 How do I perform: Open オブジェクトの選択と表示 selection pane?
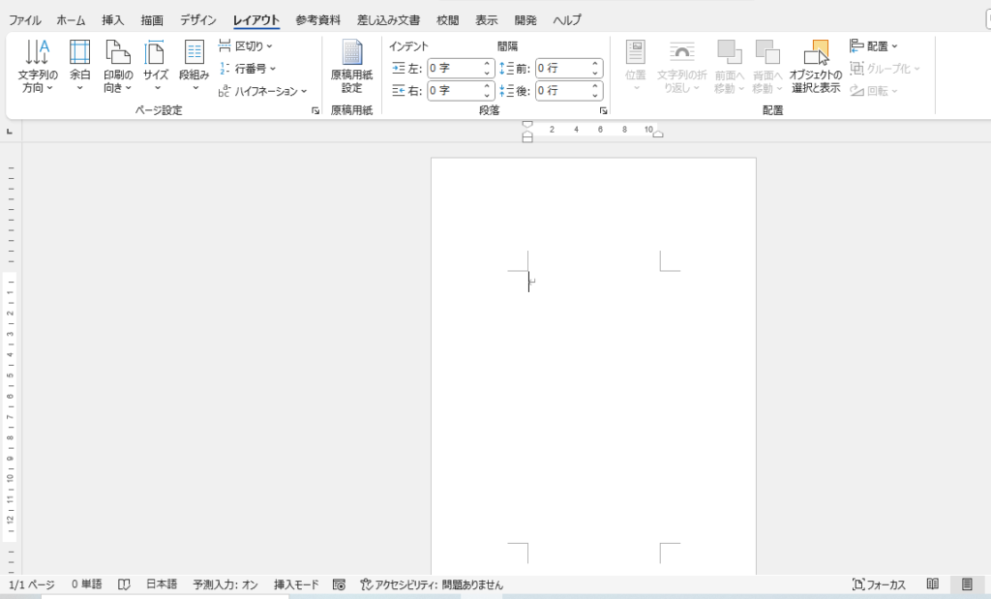pos(816,67)
